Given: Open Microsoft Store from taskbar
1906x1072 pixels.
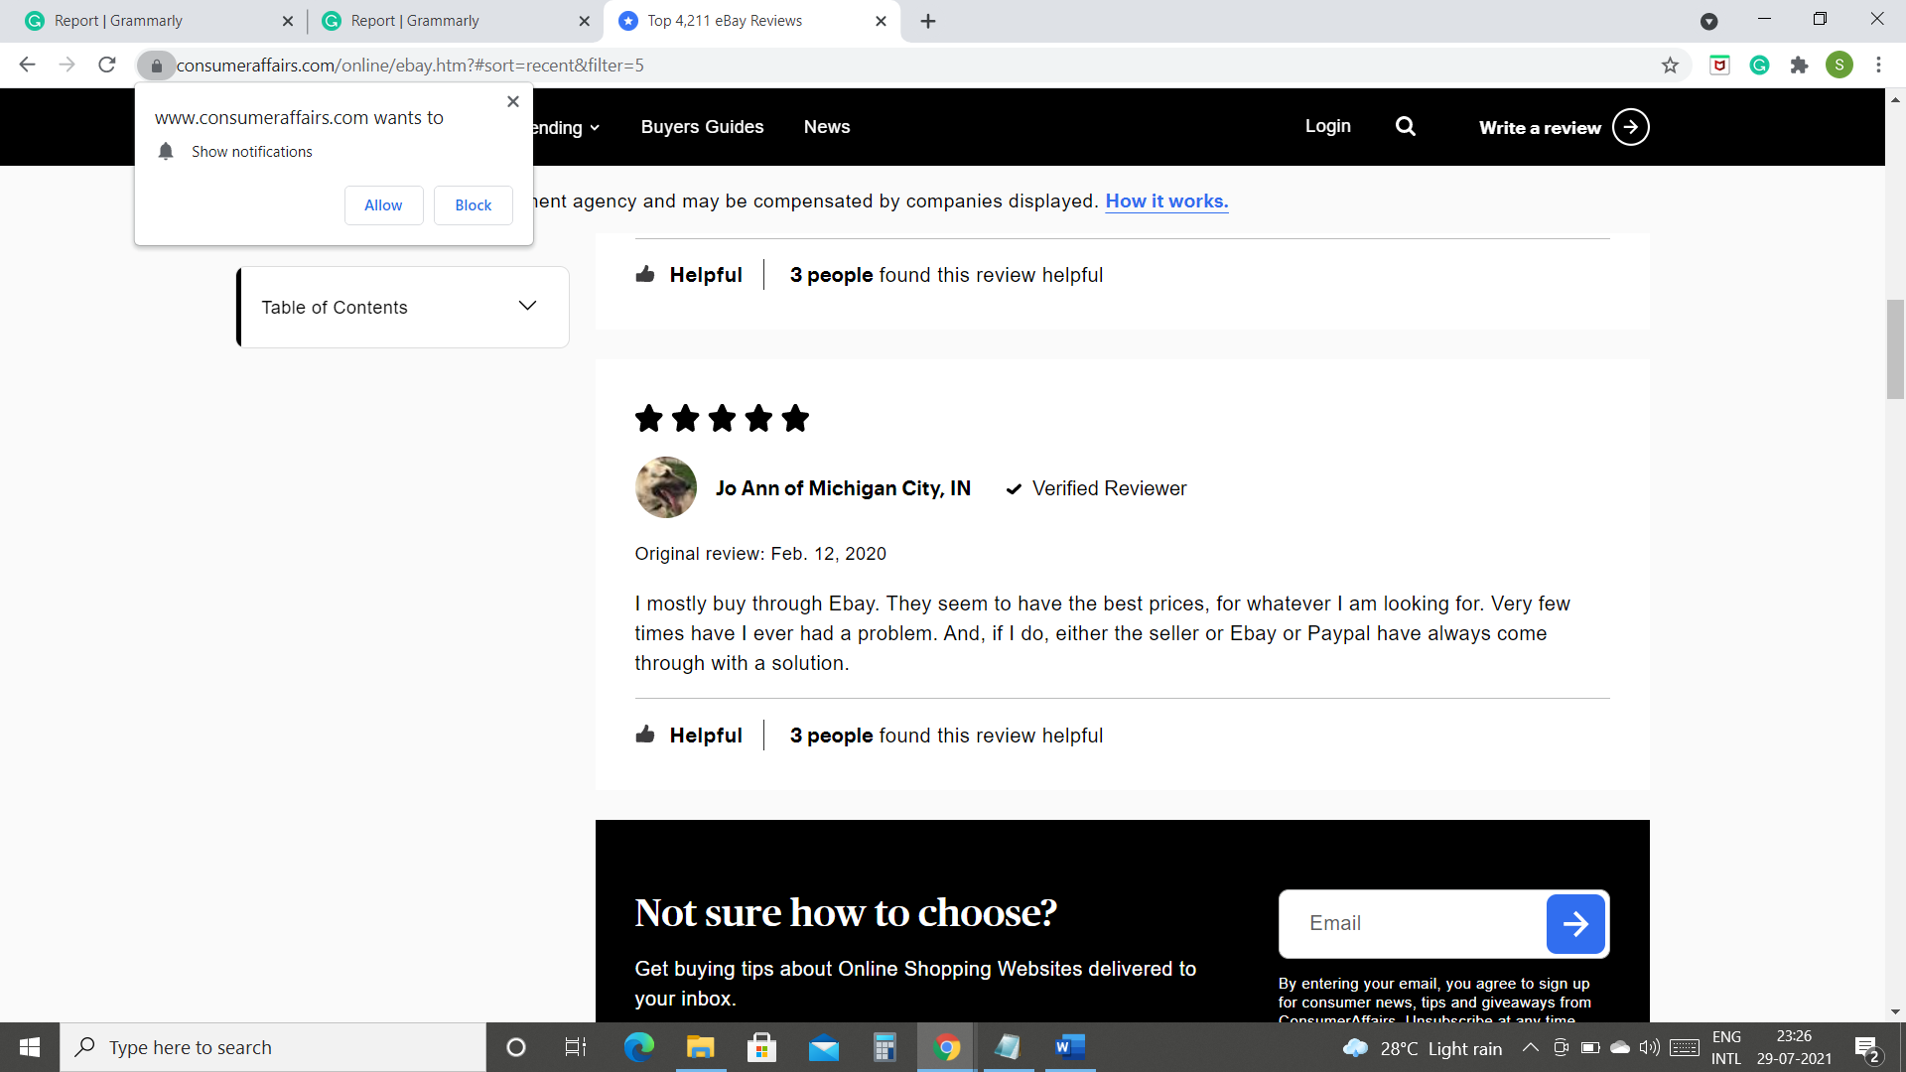Looking at the screenshot, I should (x=761, y=1047).
